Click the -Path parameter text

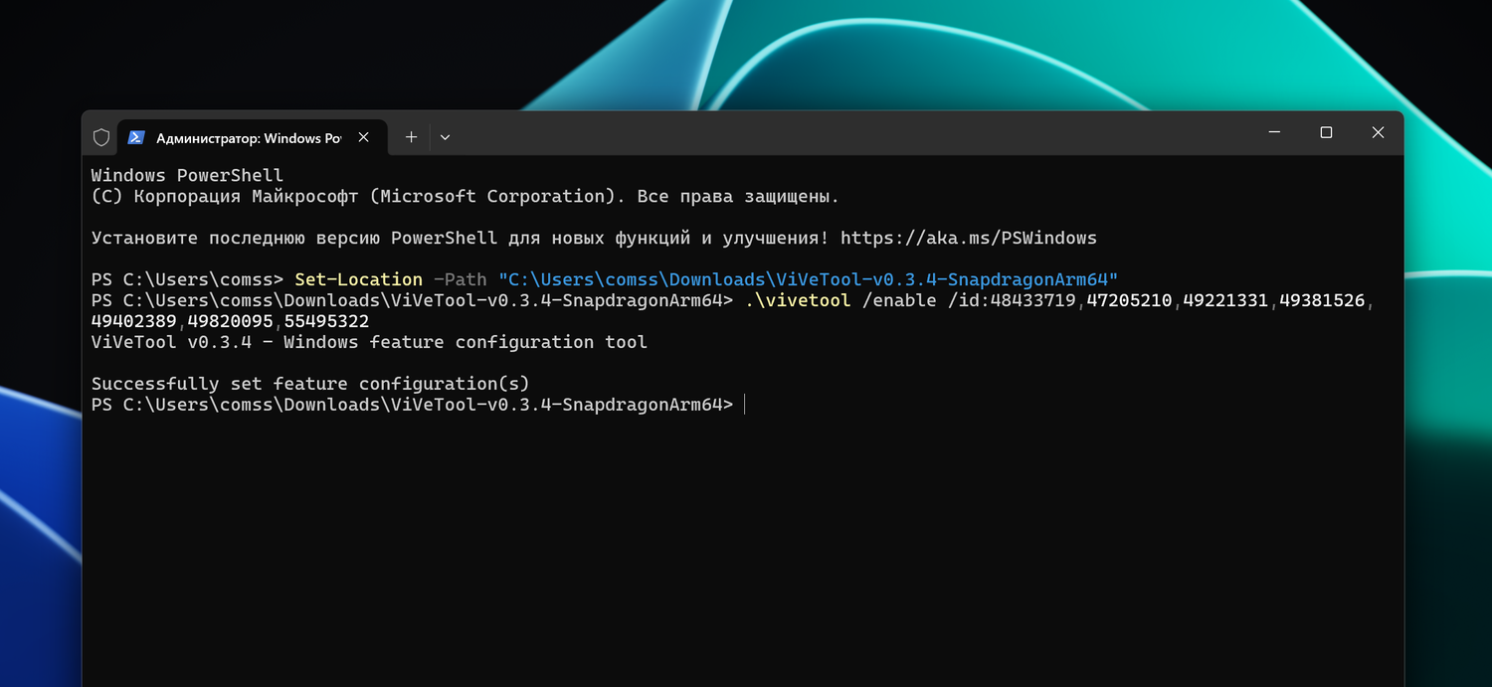[x=461, y=279]
